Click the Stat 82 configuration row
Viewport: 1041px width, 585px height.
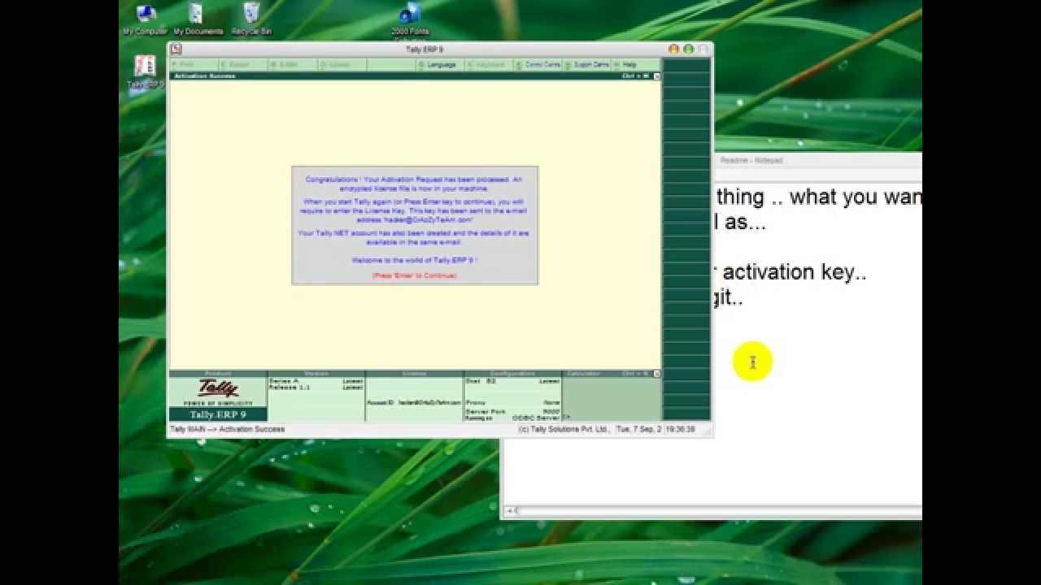pos(512,380)
